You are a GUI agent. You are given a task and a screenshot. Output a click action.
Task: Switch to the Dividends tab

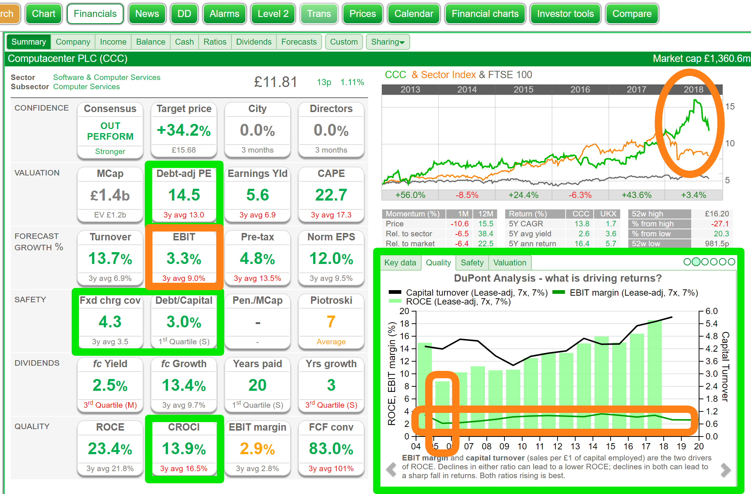254,42
